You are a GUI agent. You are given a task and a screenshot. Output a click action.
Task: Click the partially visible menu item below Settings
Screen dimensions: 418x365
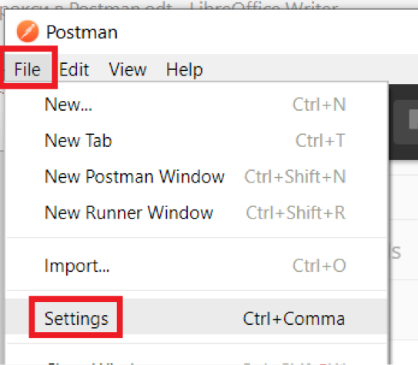(196, 359)
